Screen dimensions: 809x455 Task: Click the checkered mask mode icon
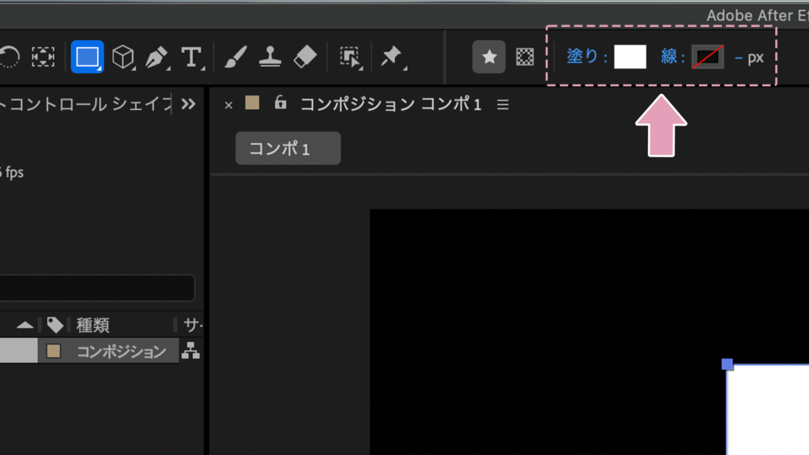pos(525,57)
